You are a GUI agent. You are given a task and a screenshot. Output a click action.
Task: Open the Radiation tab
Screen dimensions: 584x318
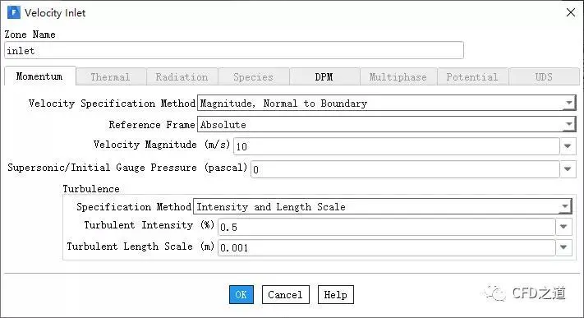coord(182,77)
